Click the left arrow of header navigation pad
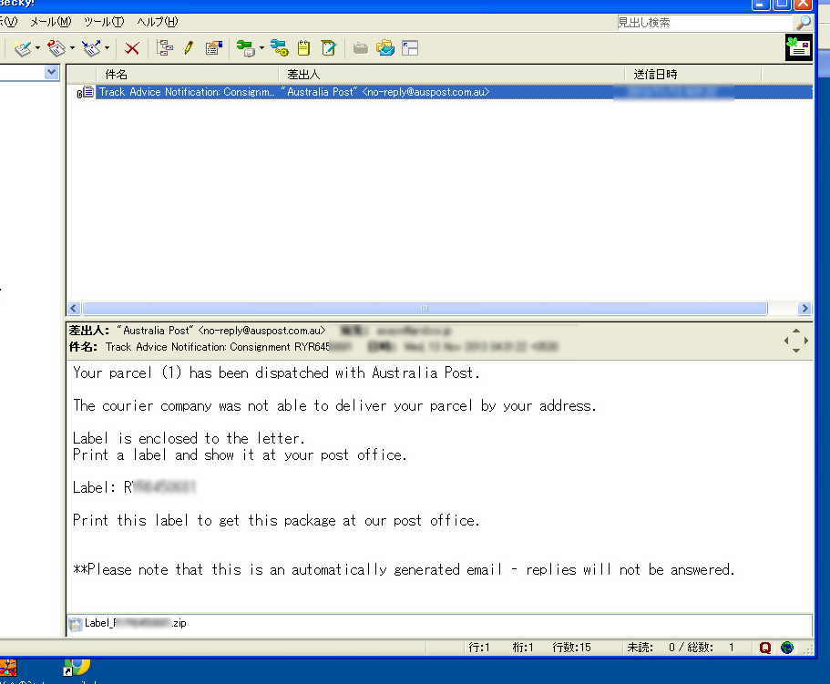Viewport: 830px width, 684px height. (x=786, y=341)
